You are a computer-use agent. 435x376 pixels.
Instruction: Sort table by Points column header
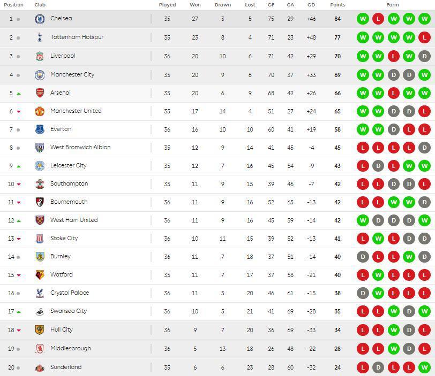[337, 5]
